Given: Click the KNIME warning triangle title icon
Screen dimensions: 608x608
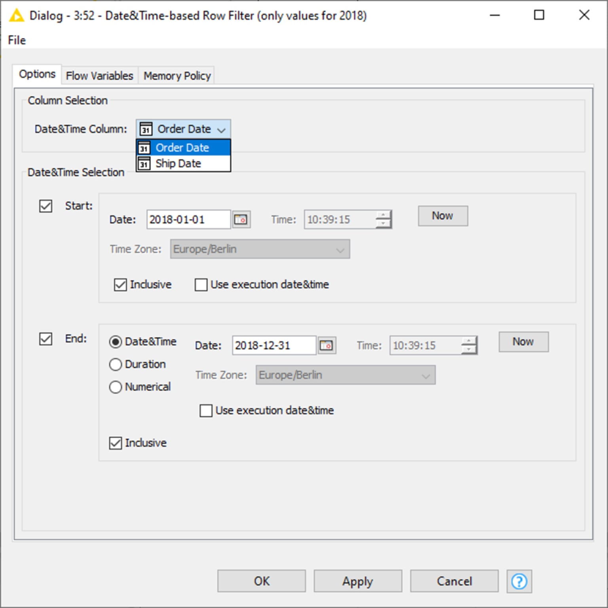Looking at the screenshot, I should pos(16,15).
